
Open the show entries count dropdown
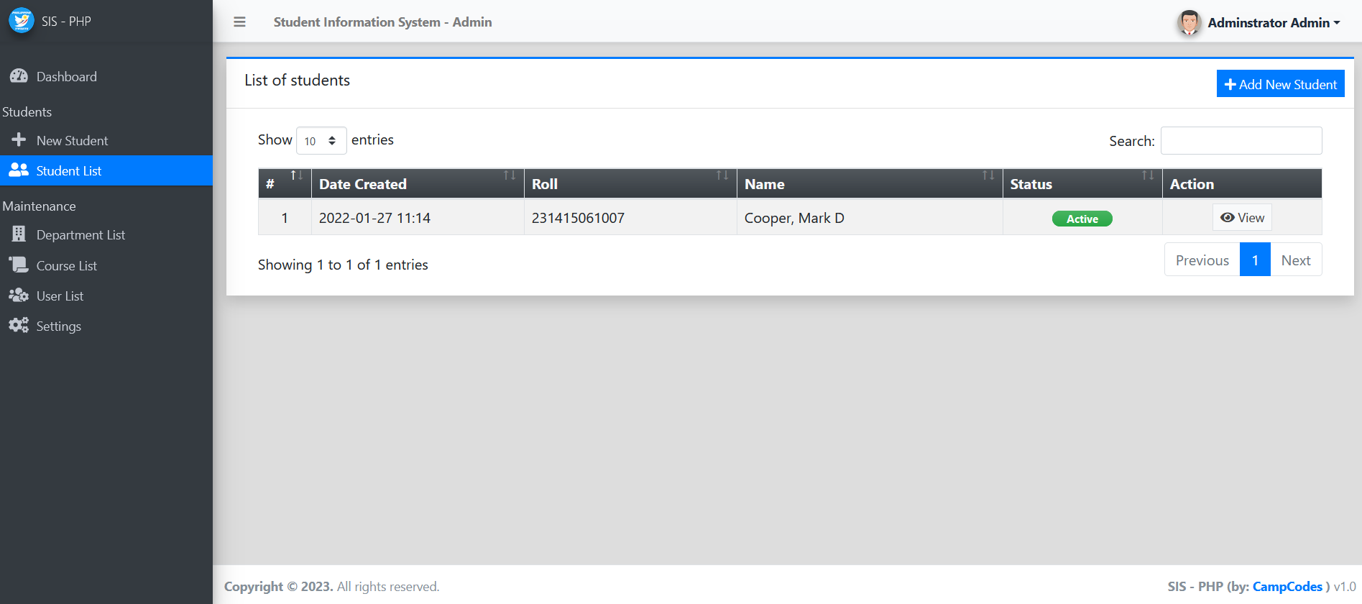(321, 140)
